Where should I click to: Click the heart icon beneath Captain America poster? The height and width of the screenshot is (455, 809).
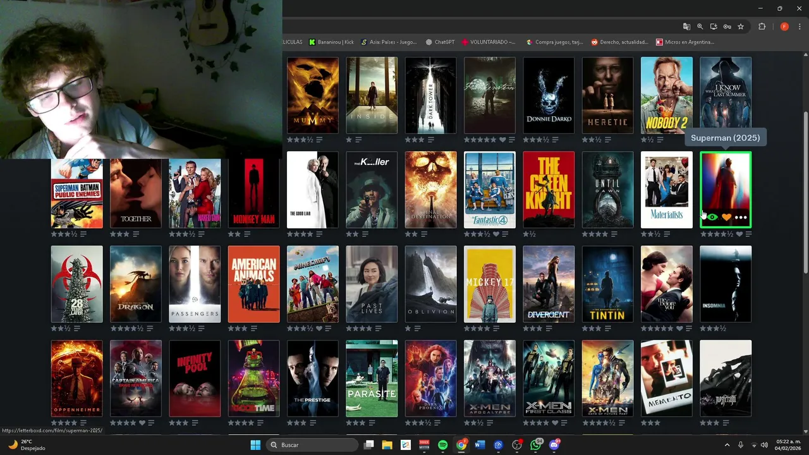142,423
